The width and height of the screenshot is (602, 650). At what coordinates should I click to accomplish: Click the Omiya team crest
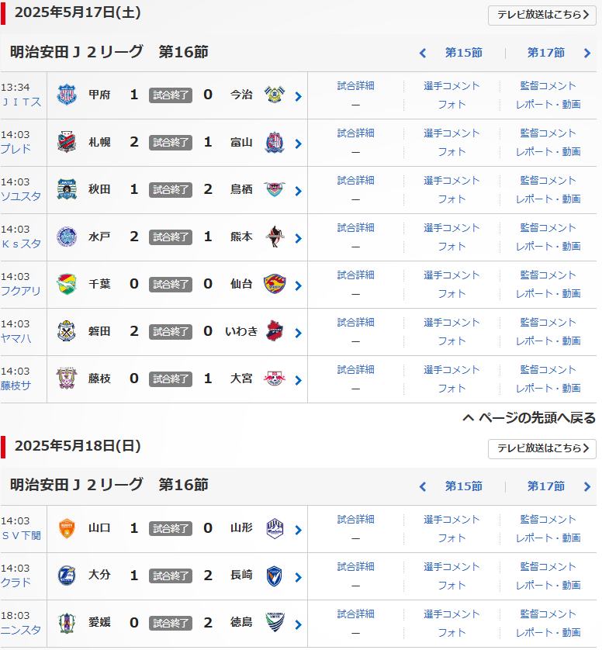click(x=274, y=379)
